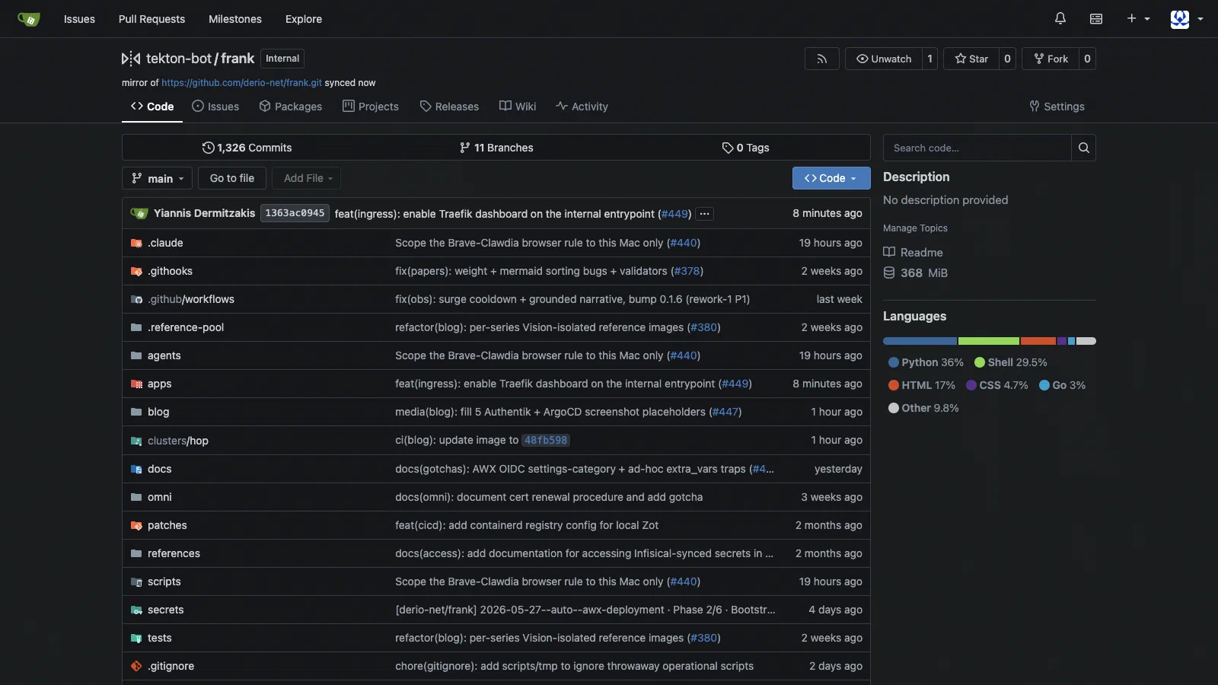Open Explore in top navigation

(304, 19)
